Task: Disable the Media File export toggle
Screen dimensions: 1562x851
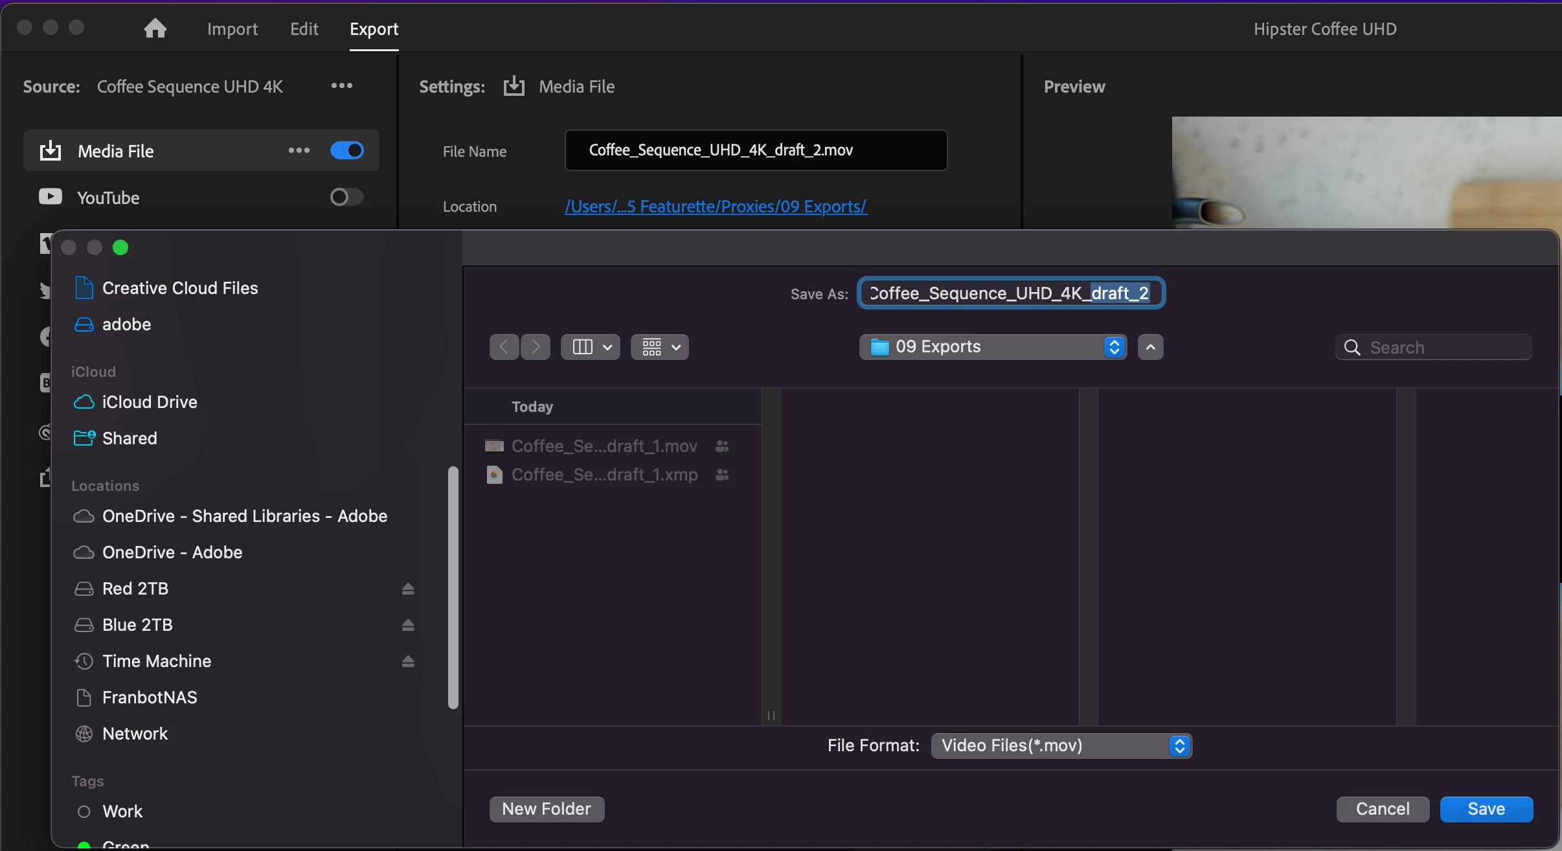Action: click(347, 150)
